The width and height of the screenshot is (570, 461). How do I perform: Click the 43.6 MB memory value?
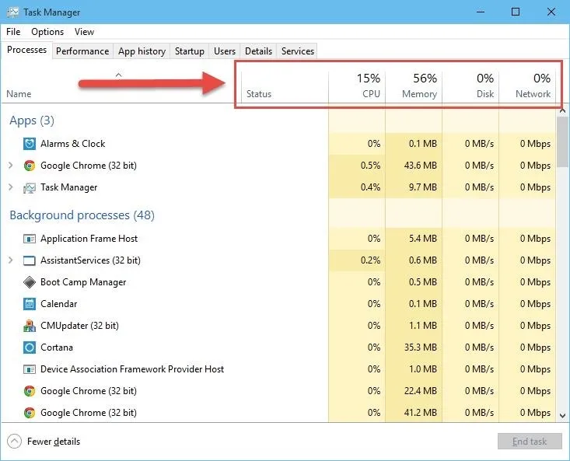pos(421,166)
